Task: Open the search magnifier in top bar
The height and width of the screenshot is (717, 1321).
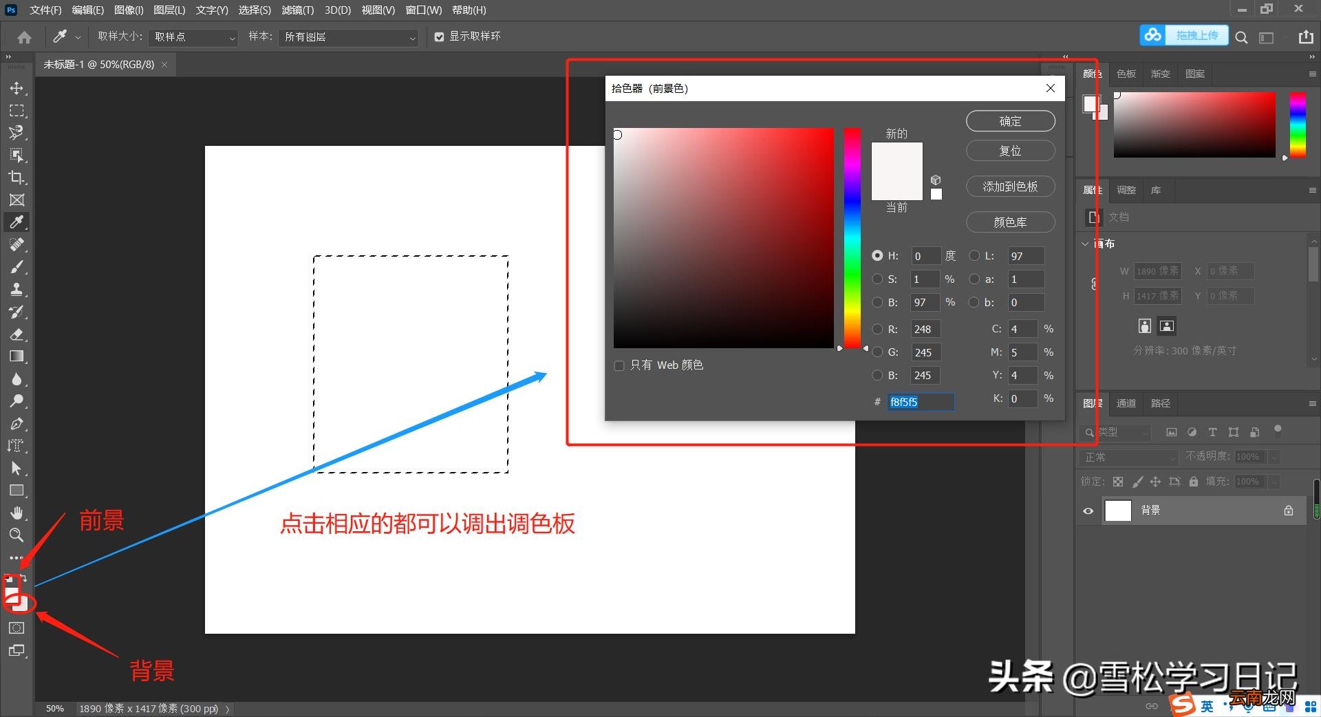Action: pyautogui.click(x=1241, y=37)
